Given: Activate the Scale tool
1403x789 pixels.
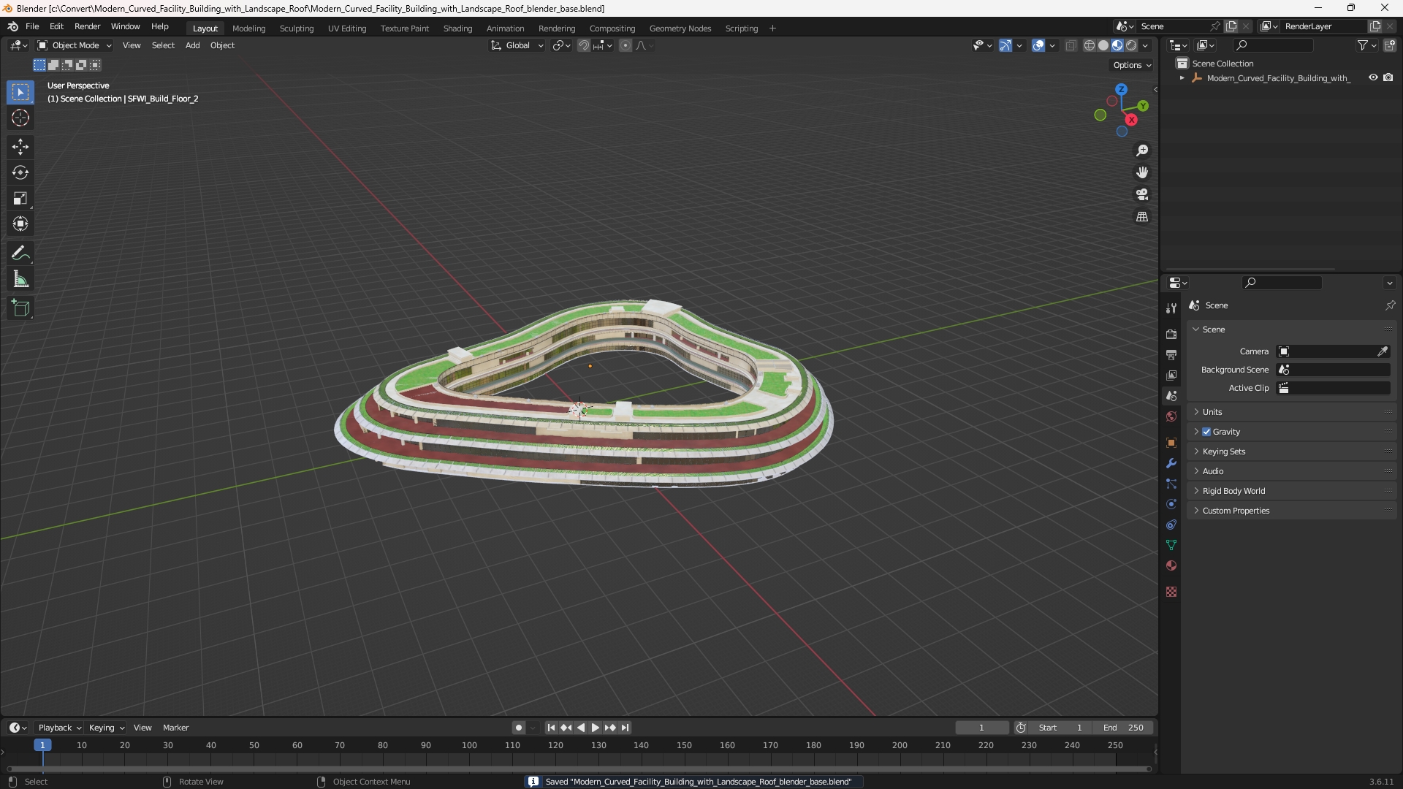Looking at the screenshot, I should tap(20, 198).
